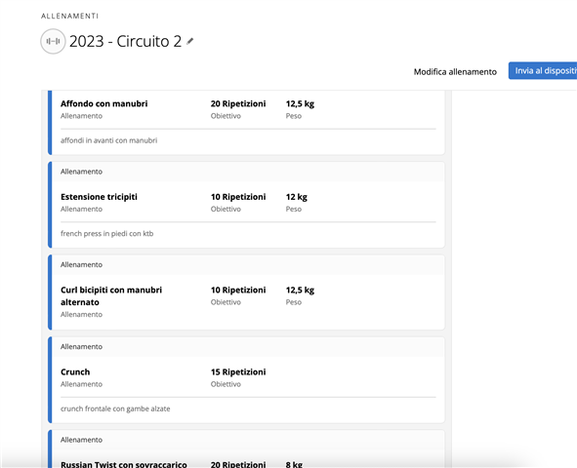This screenshot has width=577, height=468.
Task: Click note affondi in avanti con manubri
Action: coord(109,140)
